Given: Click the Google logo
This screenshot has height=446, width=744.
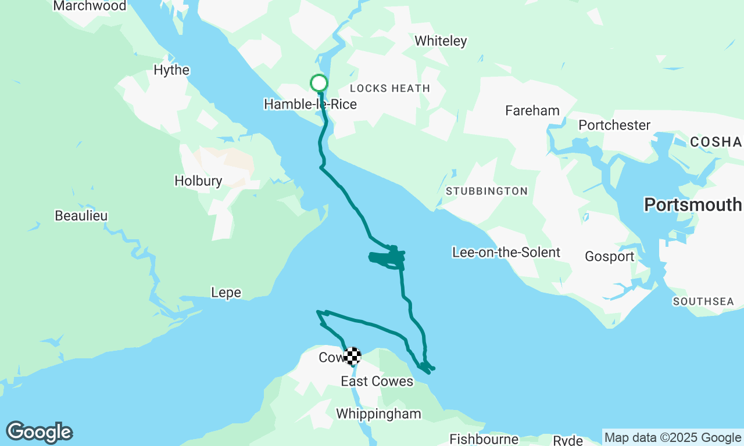Looking at the screenshot, I should pos(40,432).
